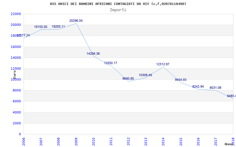
Task: Select the x-axis year 2011
Action: (x=111, y=141)
